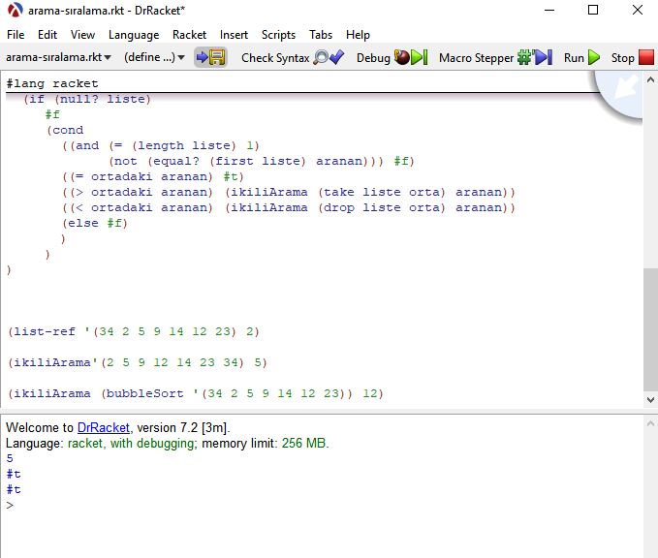Open the (define ...) definitions dropdown
The image size is (658, 558).
[155, 57]
